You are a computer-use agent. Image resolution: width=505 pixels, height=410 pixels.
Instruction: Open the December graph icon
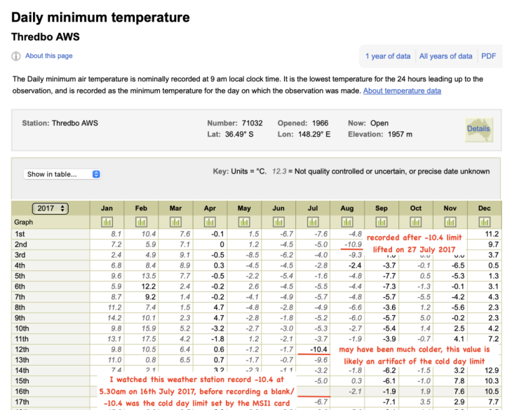point(485,222)
